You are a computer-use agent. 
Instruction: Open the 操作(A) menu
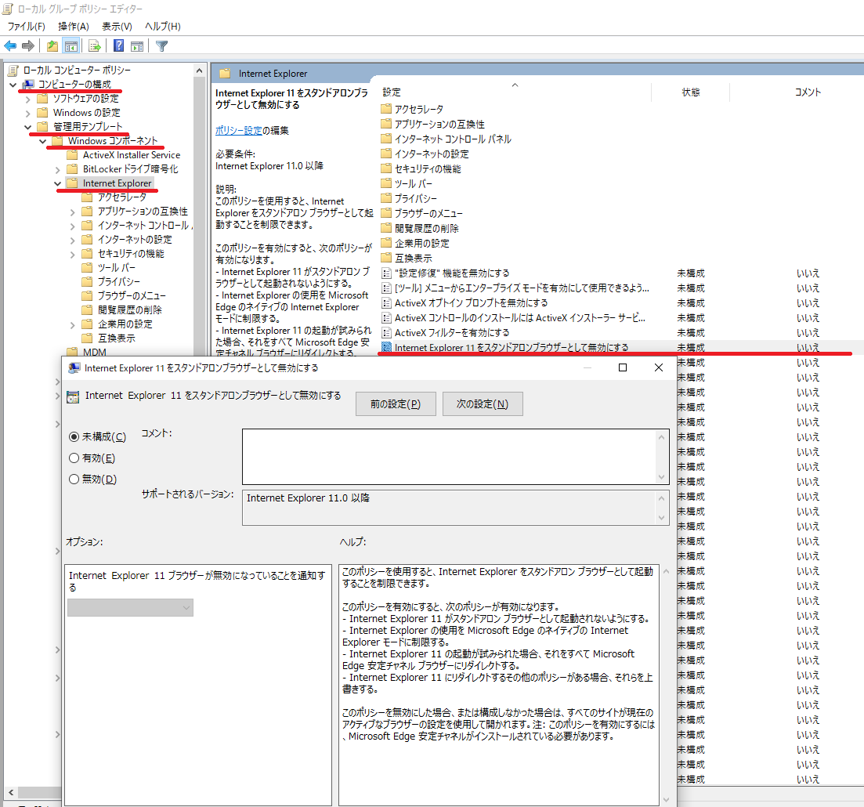click(73, 26)
